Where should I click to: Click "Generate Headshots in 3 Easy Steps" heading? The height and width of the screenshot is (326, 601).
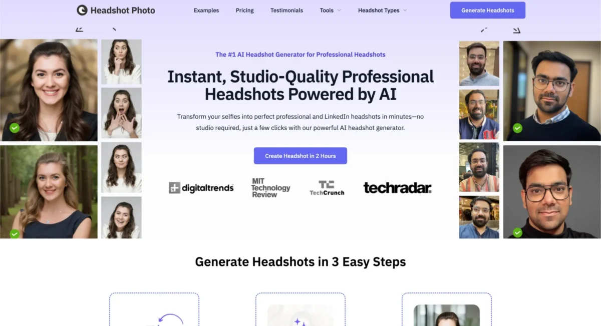[x=300, y=262]
